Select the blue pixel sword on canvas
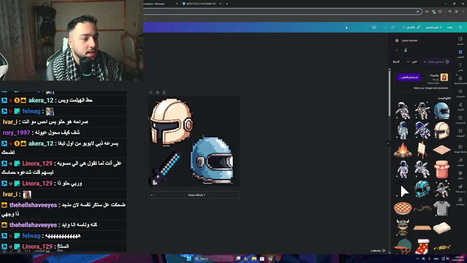 (165, 170)
